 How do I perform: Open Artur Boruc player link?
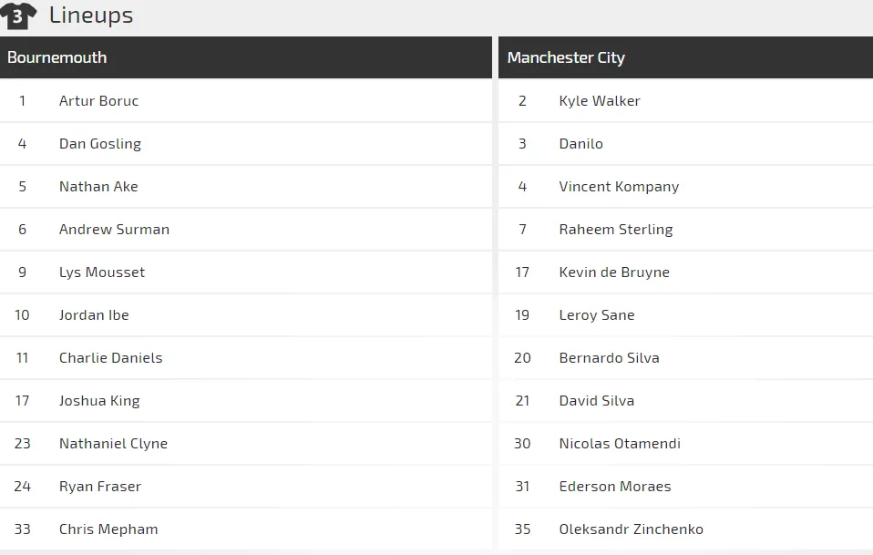pyautogui.click(x=98, y=101)
